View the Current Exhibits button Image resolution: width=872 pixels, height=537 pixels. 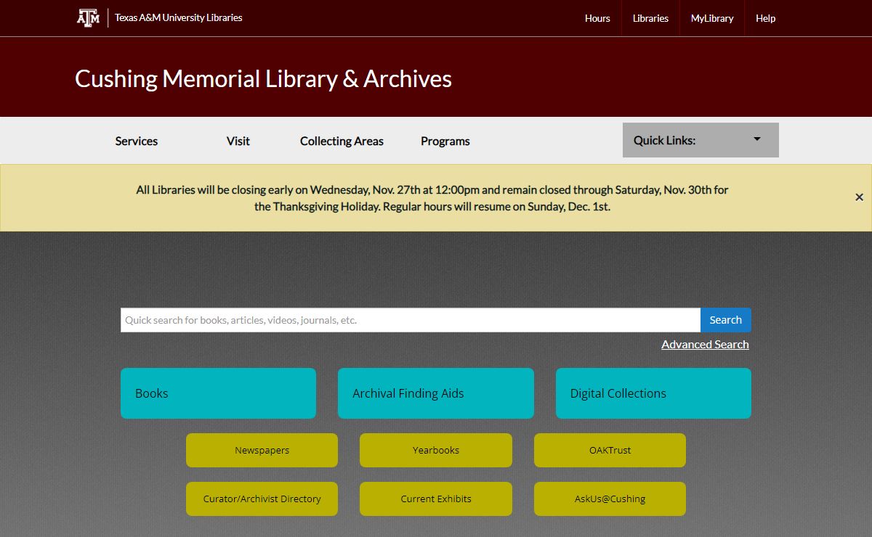(x=436, y=499)
